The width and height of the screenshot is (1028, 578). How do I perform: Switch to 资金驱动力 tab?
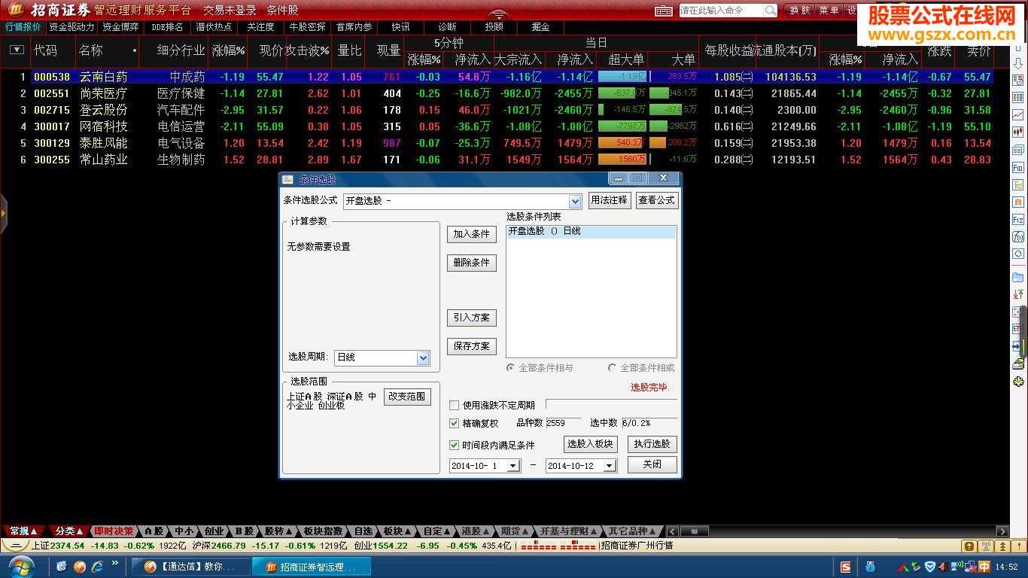pyautogui.click(x=72, y=27)
